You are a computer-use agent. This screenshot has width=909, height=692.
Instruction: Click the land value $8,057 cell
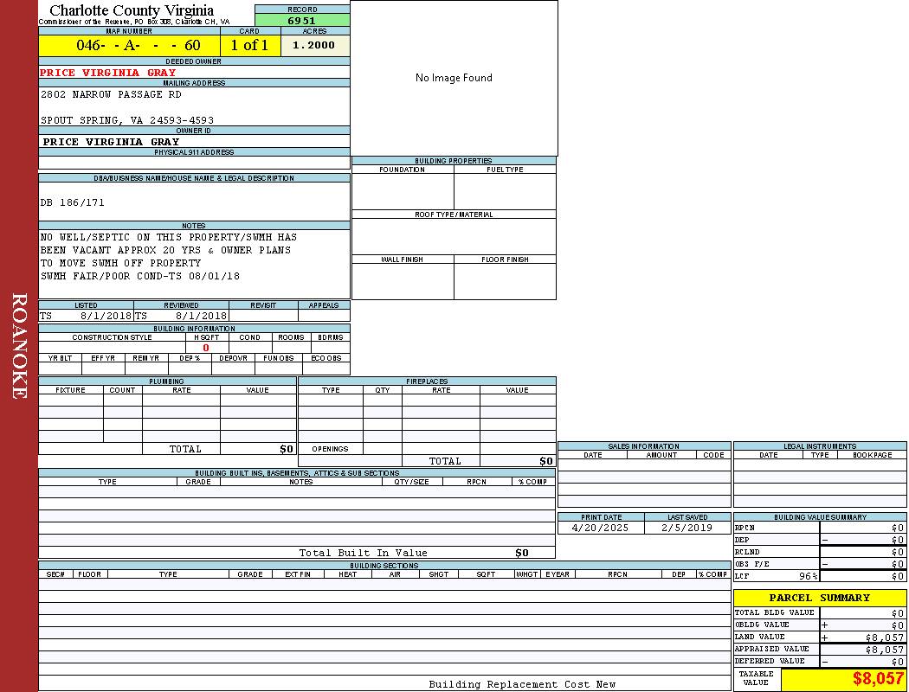[x=867, y=638]
